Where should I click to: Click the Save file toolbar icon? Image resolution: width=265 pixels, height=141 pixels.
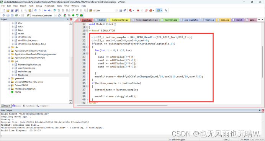click(x=12, y=10)
